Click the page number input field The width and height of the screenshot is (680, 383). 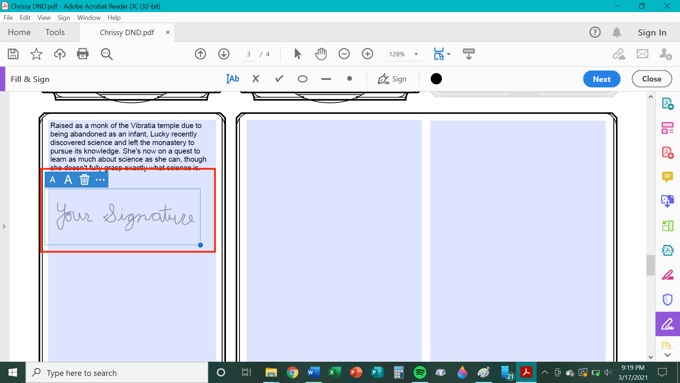[248, 54]
